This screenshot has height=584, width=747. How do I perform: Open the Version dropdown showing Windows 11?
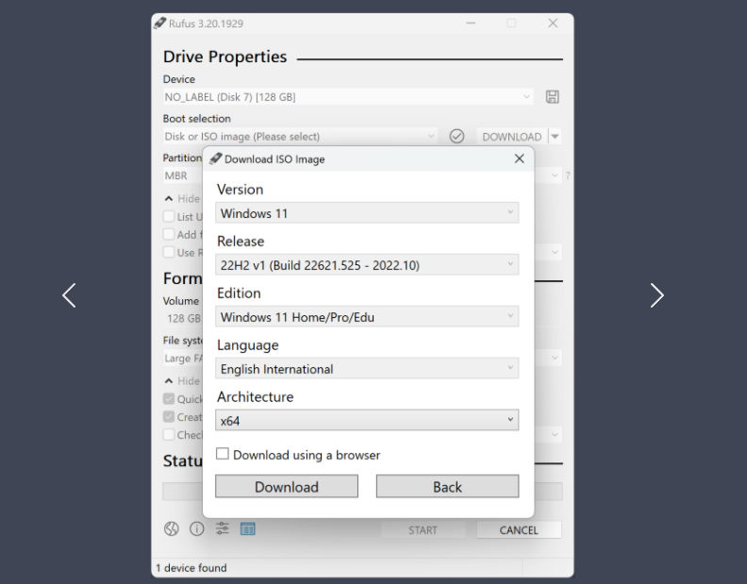pos(367,213)
